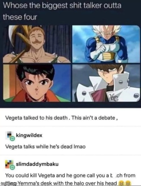The height and width of the screenshot is (186, 141).
Task: Open the kingwildex username link
Action: (x=29, y=135)
